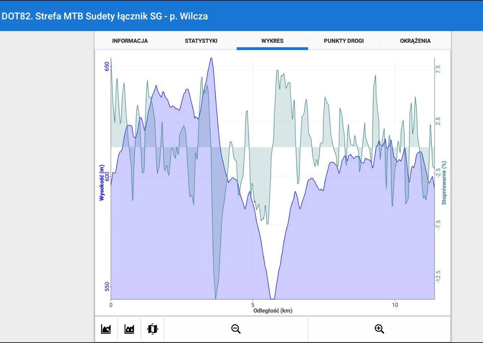Click the Wysokość (m) axis label
Viewport: 483px width, 343px height.
[x=102, y=183]
